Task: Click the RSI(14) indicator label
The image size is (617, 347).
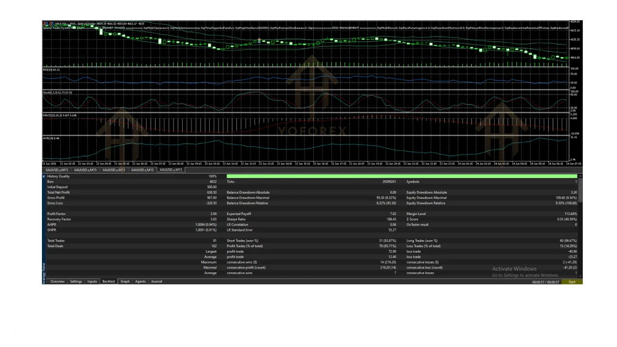Action: coord(51,70)
